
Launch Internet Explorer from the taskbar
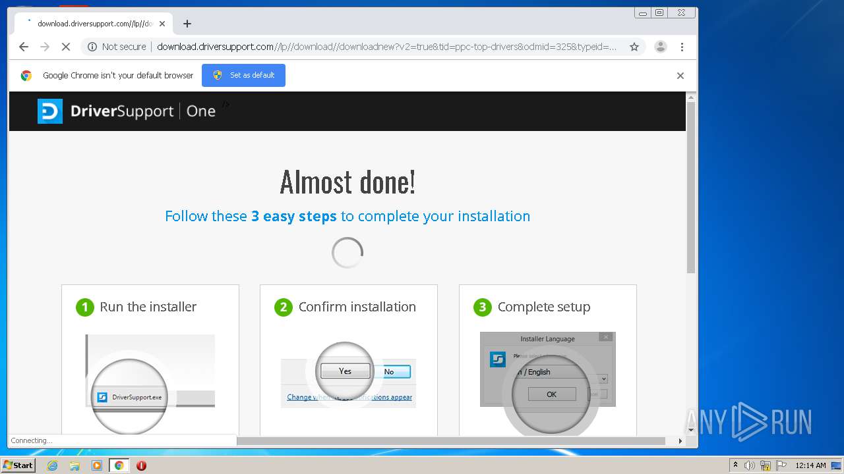tap(53, 465)
